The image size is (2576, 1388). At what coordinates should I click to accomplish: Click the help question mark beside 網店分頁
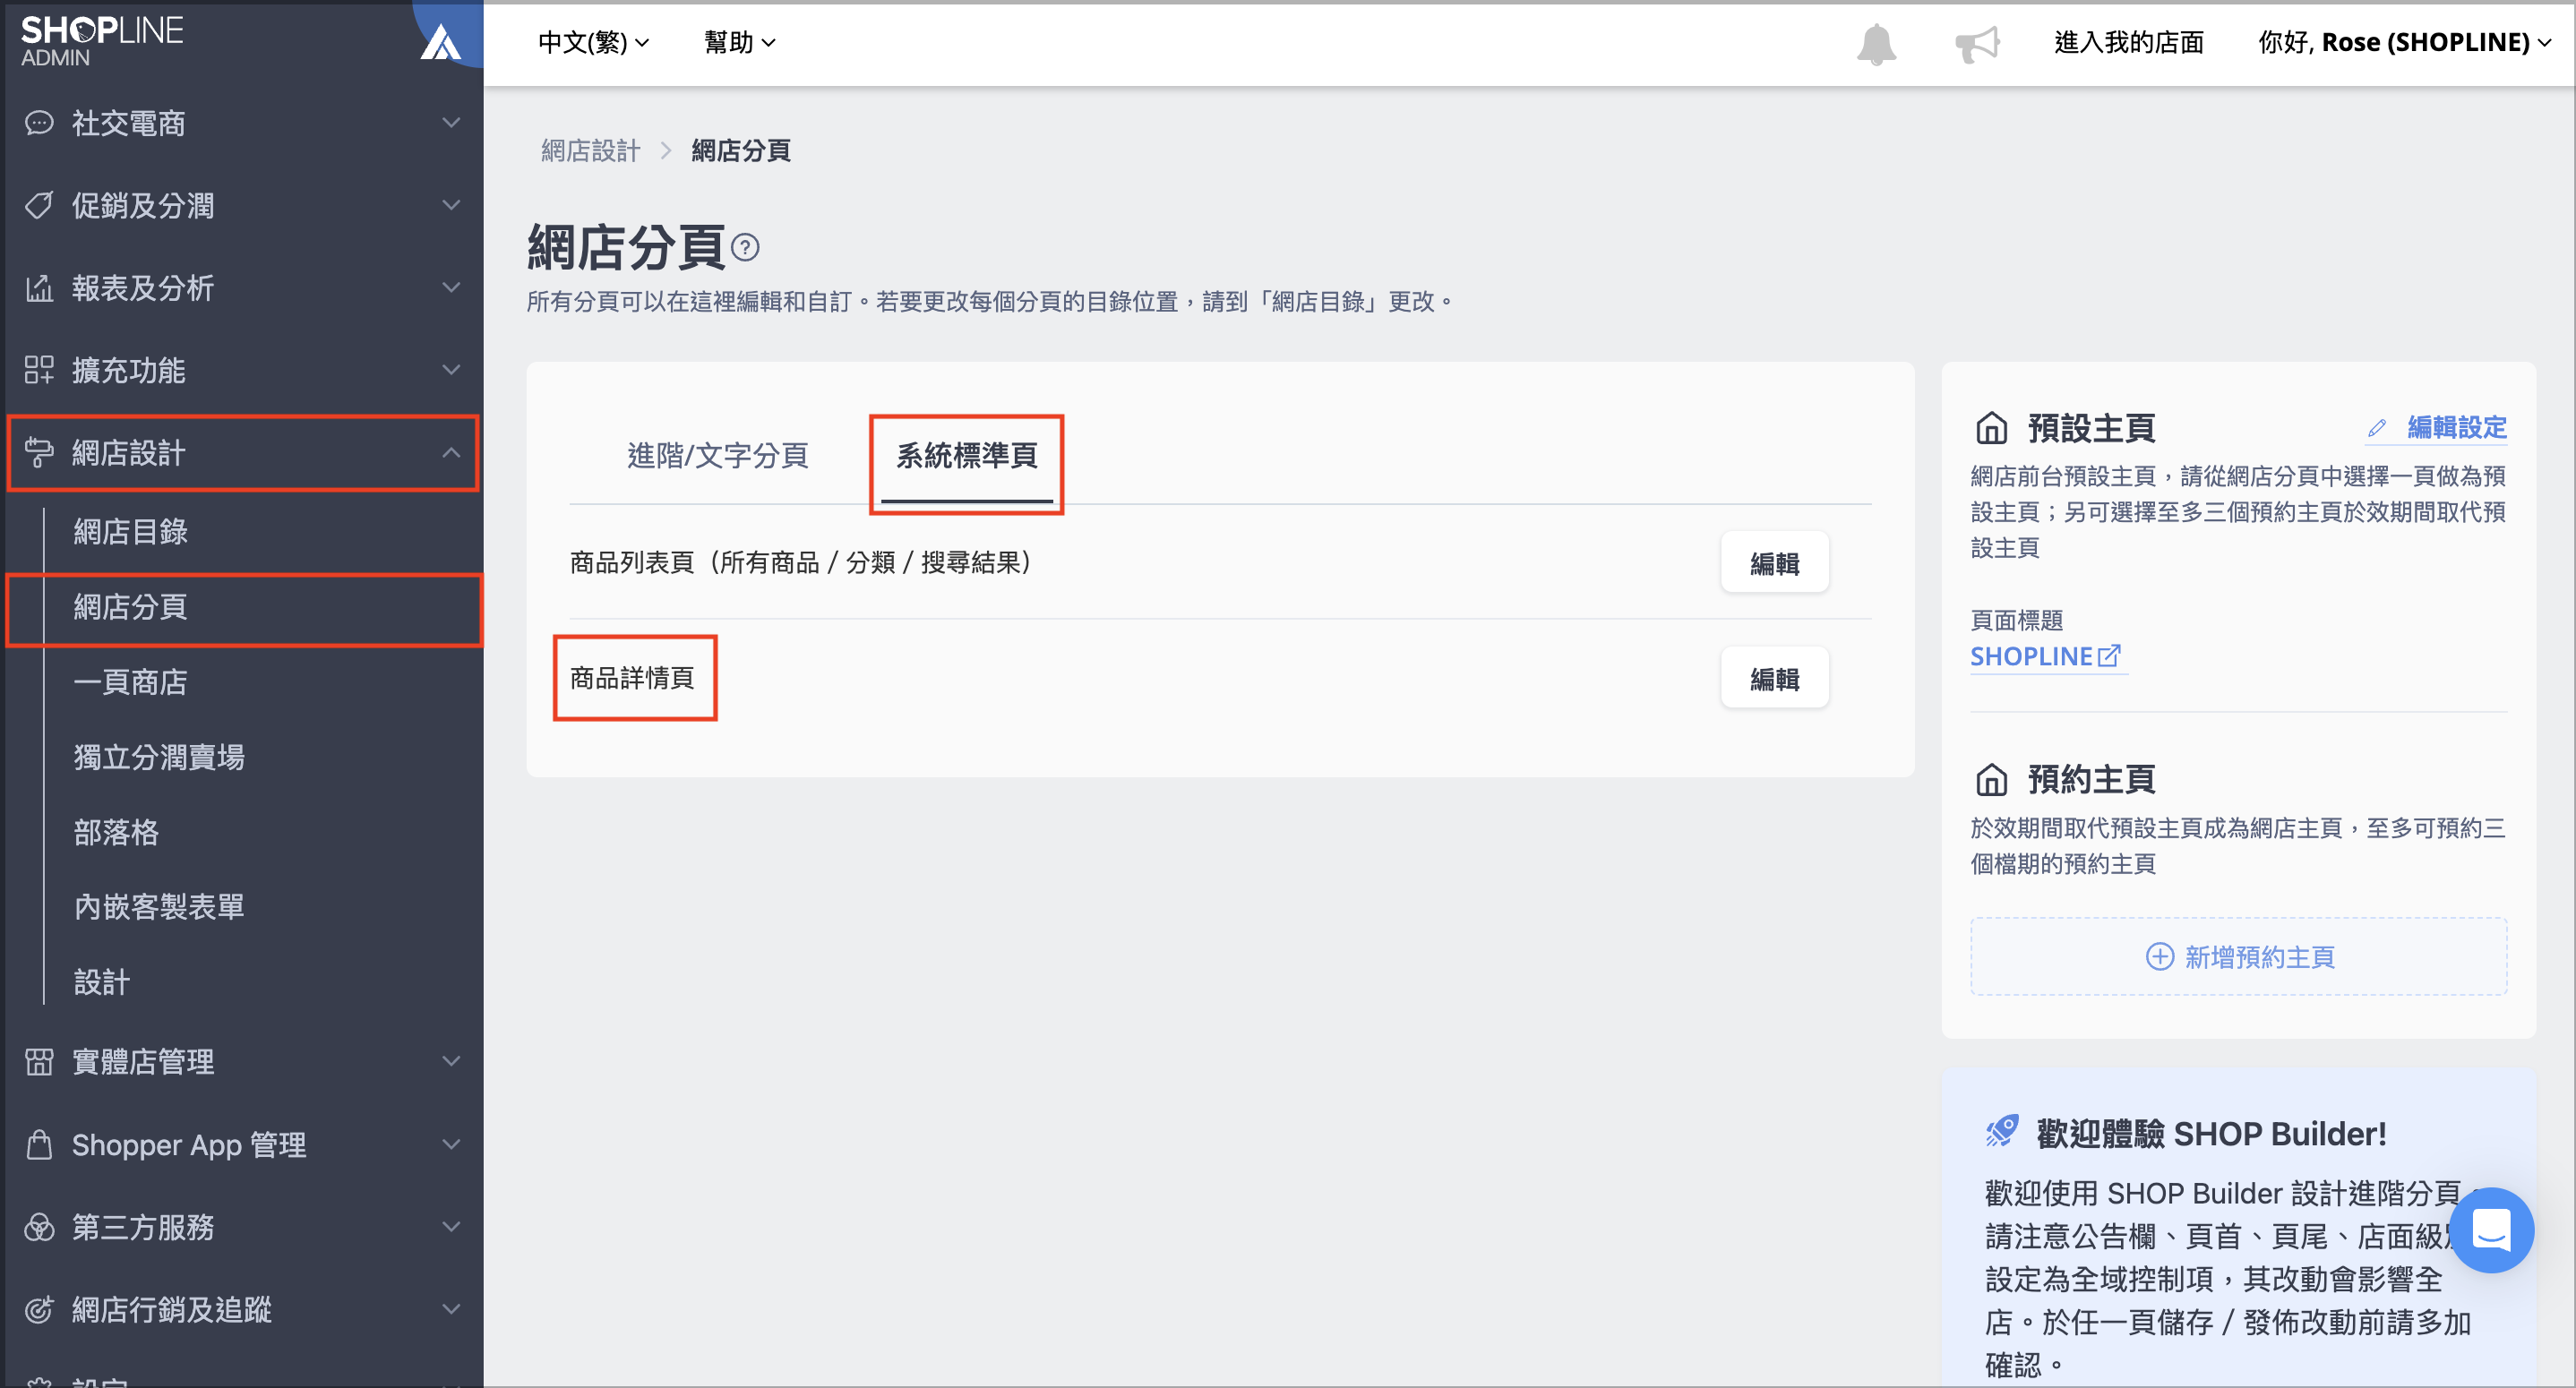pos(745,247)
